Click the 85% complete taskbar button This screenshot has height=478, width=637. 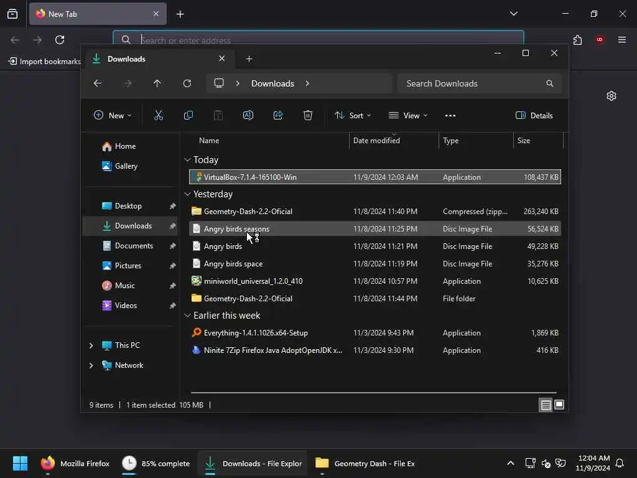pos(156,463)
